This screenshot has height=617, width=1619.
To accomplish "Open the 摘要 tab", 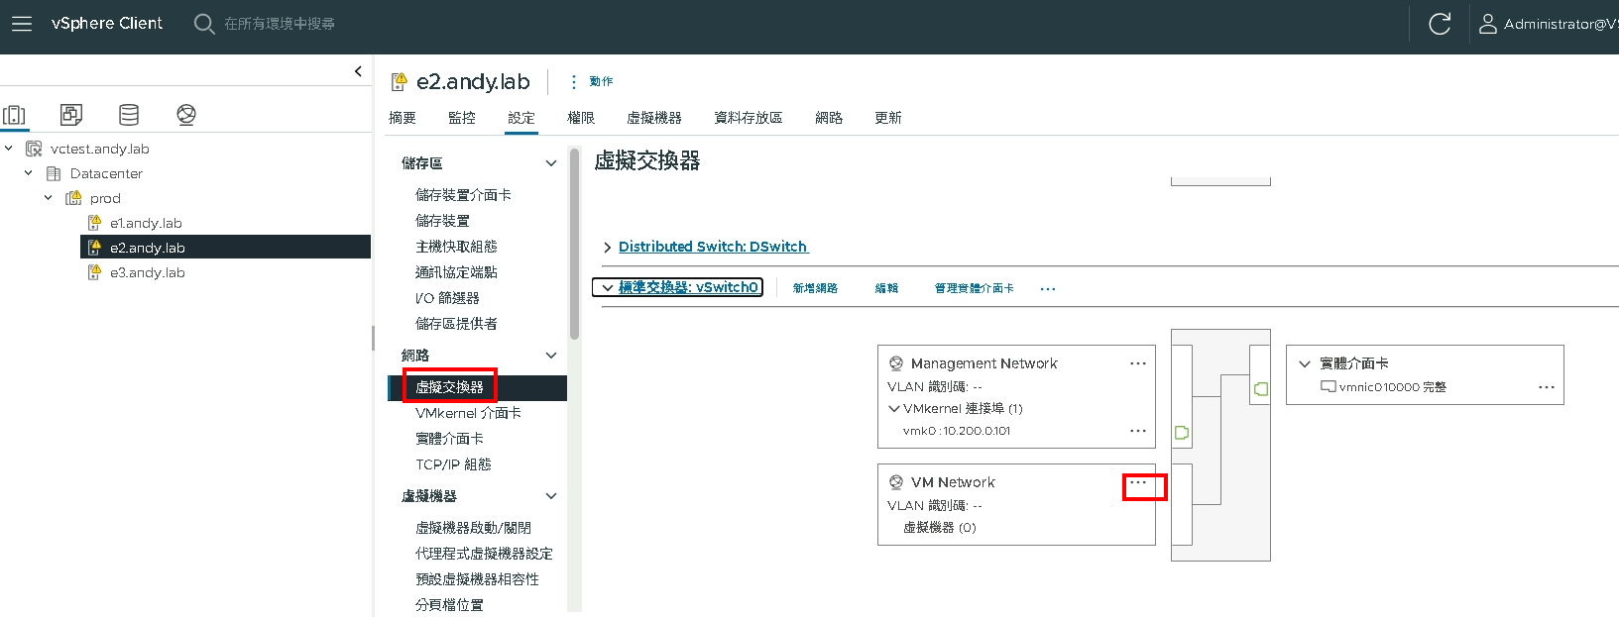I will pos(403,118).
